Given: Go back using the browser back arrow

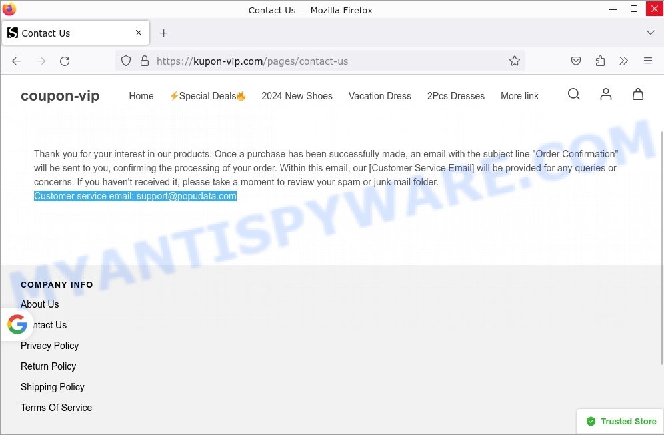Looking at the screenshot, I should tap(17, 61).
